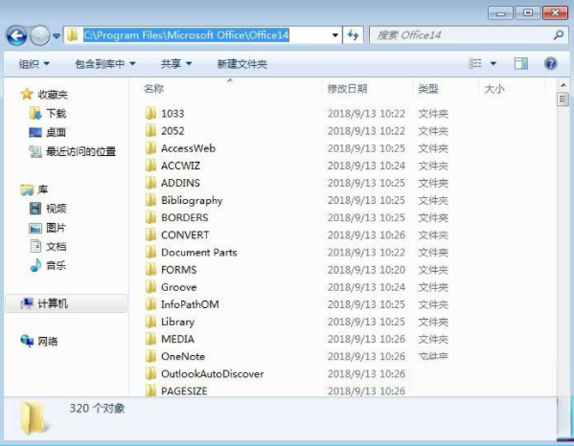Select the MEDIA folder icon
Image resolution: width=574 pixels, height=446 pixels.
tap(150, 339)
